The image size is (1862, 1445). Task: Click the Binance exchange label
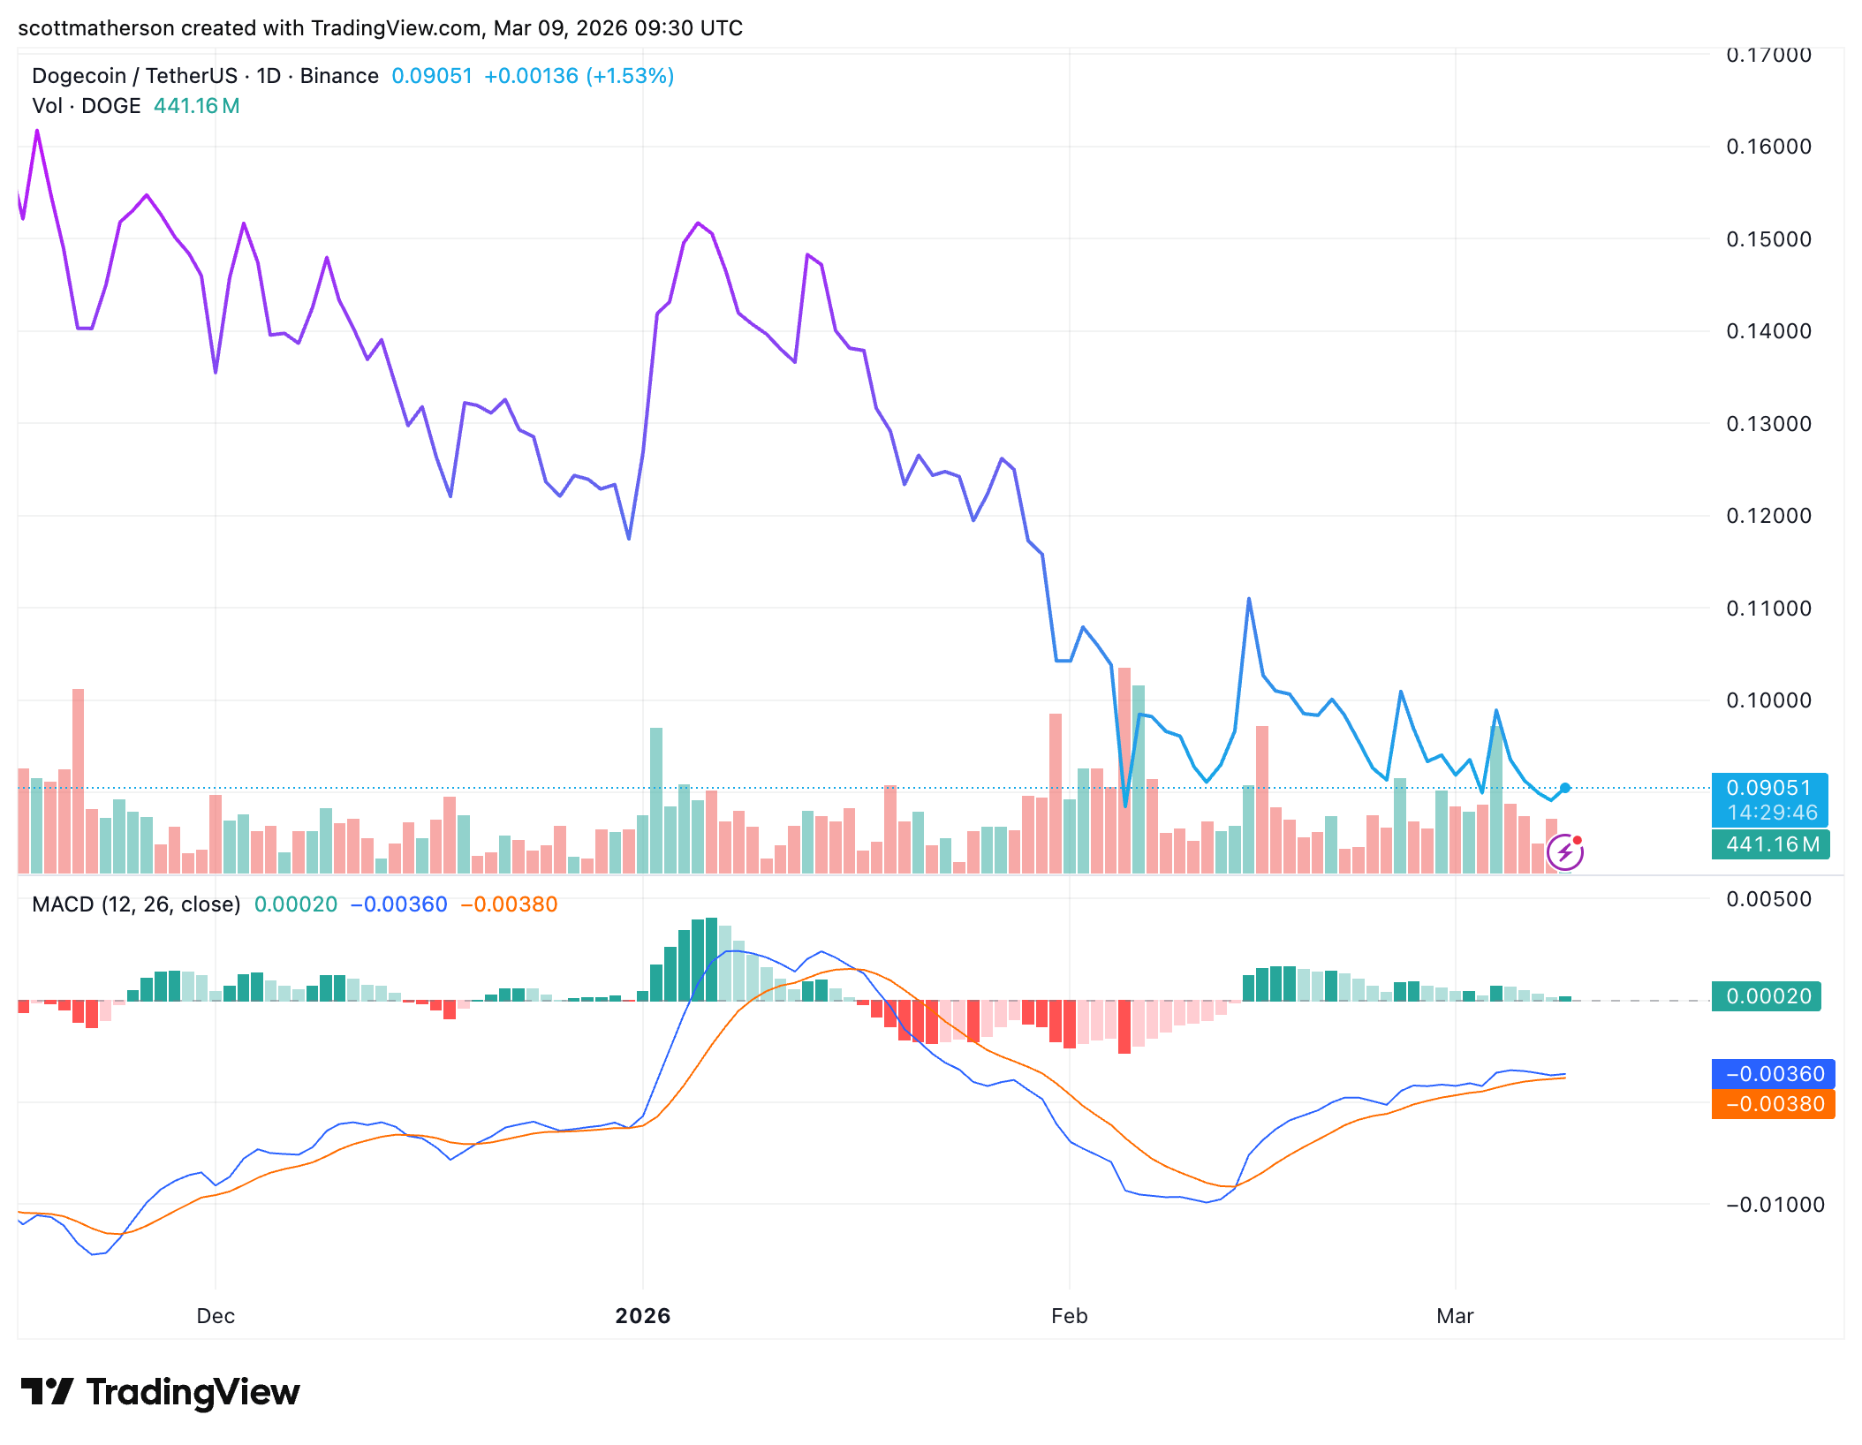point(339,76)
